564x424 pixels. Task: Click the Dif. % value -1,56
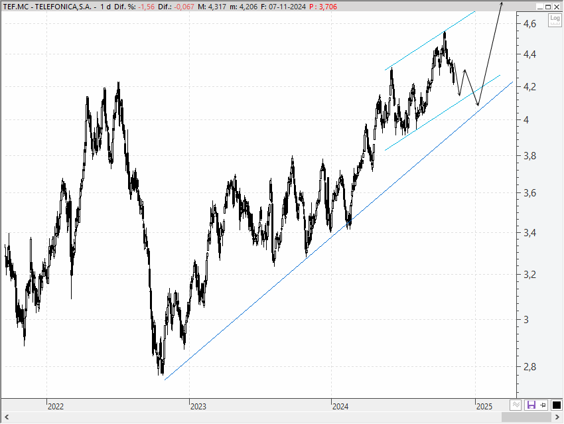coord(147,7)
